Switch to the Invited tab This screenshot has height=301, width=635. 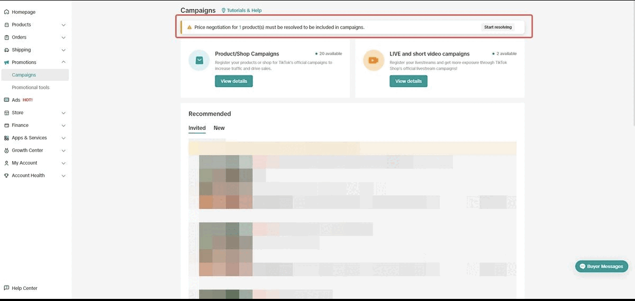tap(197, 128)
